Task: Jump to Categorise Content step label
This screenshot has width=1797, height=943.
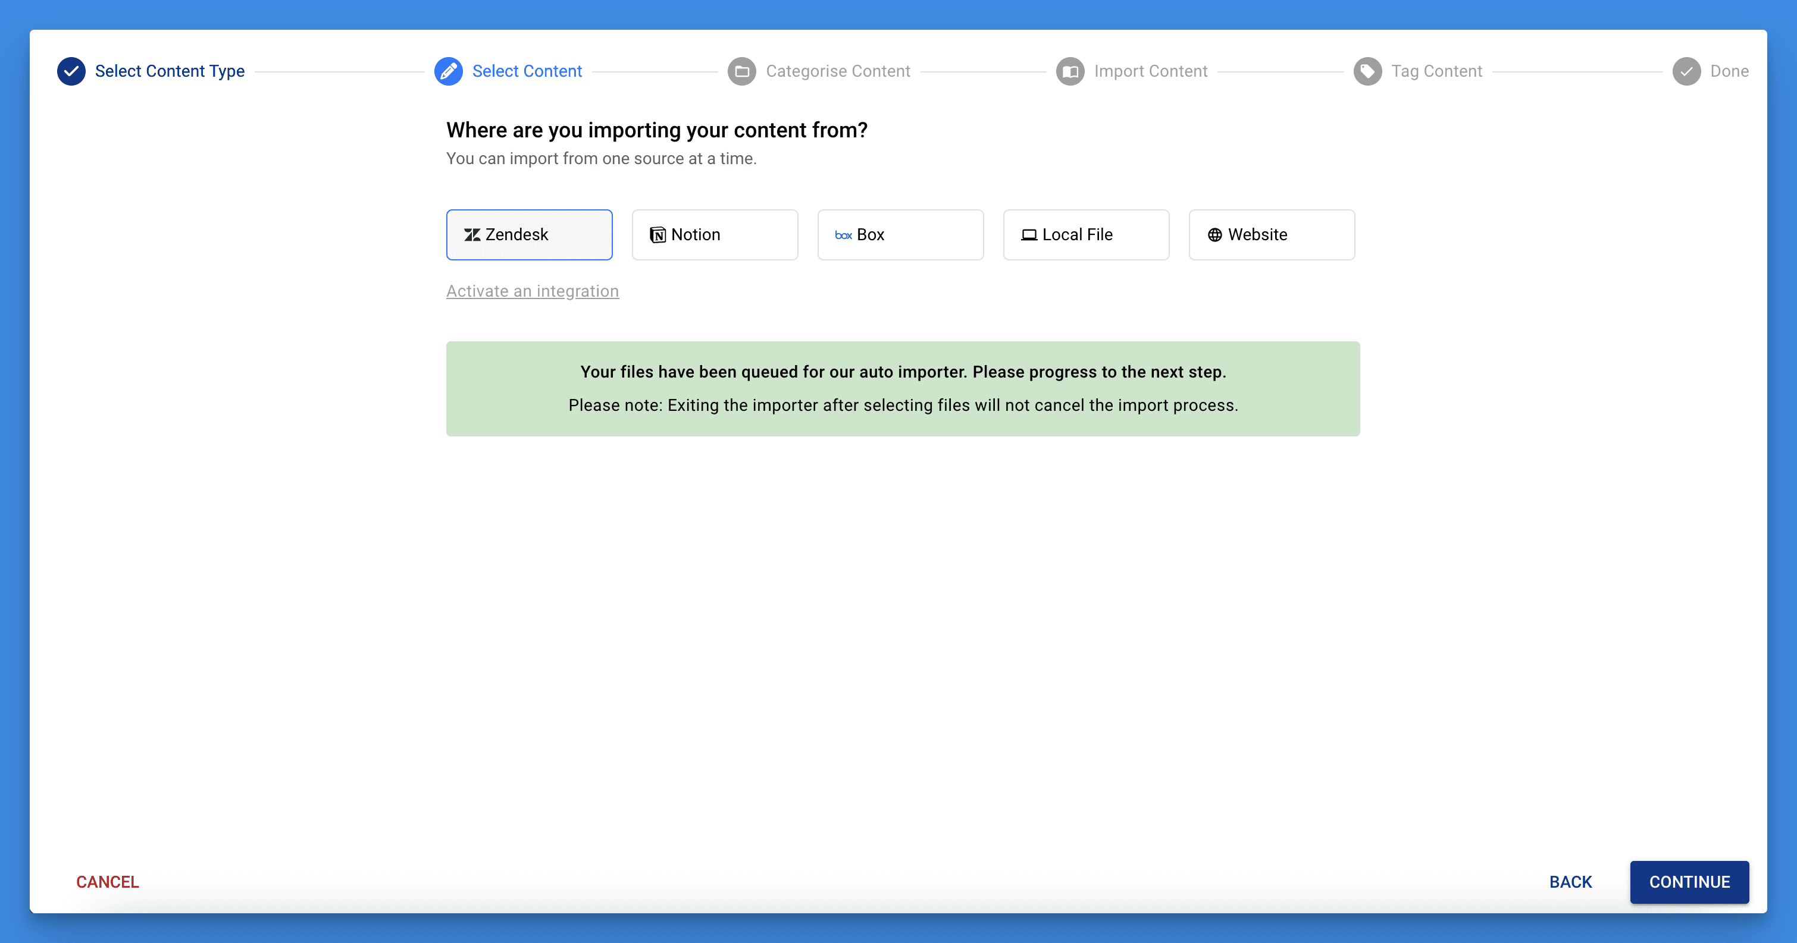Action: (838, 71)
